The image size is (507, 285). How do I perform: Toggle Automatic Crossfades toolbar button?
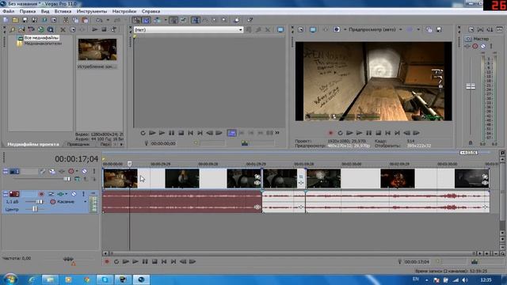[x=146, y=20]
